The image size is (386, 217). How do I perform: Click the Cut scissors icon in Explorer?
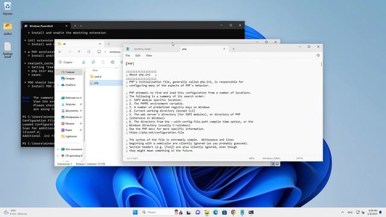pos(84,62)
